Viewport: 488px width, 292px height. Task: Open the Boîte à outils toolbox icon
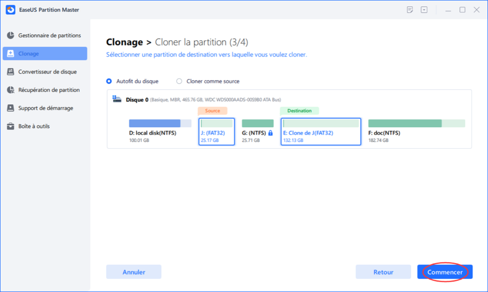(10, 126)
